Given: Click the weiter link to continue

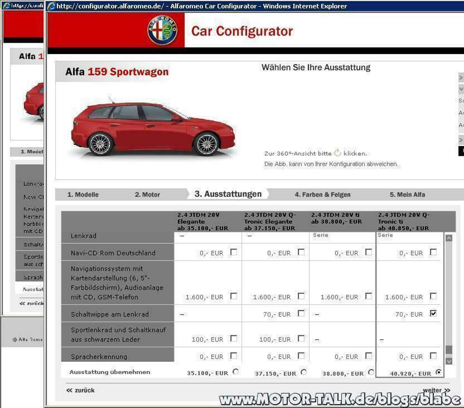Looking at the screenshot, I should tap(436, 390).
